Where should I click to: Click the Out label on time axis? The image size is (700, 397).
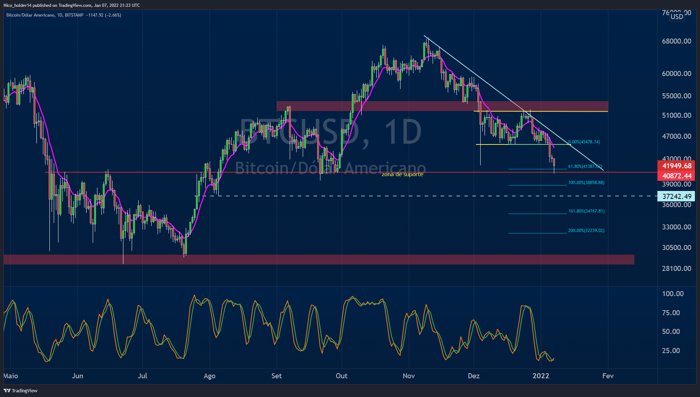click(342, 376)
